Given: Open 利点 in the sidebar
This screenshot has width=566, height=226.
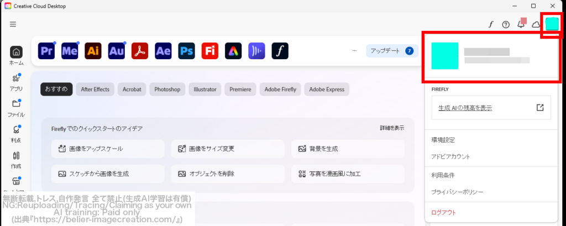Looking at the screenshot, I should pos(16,134).
